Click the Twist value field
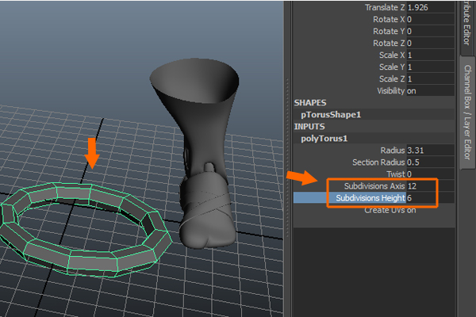This screenshot has height=317, width=476. pos(430,174)
